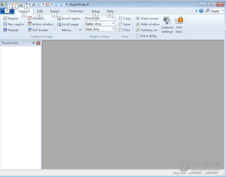Toggle the Save auto checkbox
The width and height of the screenshot is (226, 177).
click(121, 24)
